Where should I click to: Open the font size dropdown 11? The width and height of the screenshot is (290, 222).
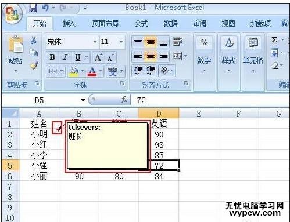coord(121,42)
